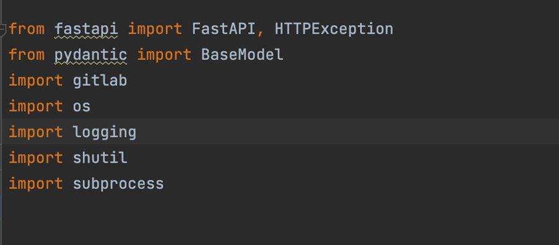Click the logging module name
This screenshot has width=559, height=245.
click(105, 132)
